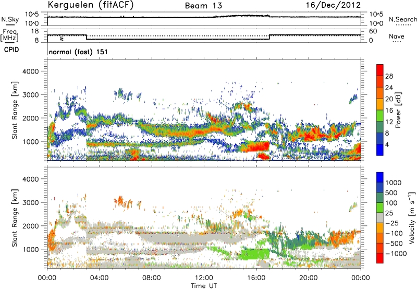417x289 pixels.
Task: Click the 3000 tick on velocity panel axis
Action: [x=30, y=202]
